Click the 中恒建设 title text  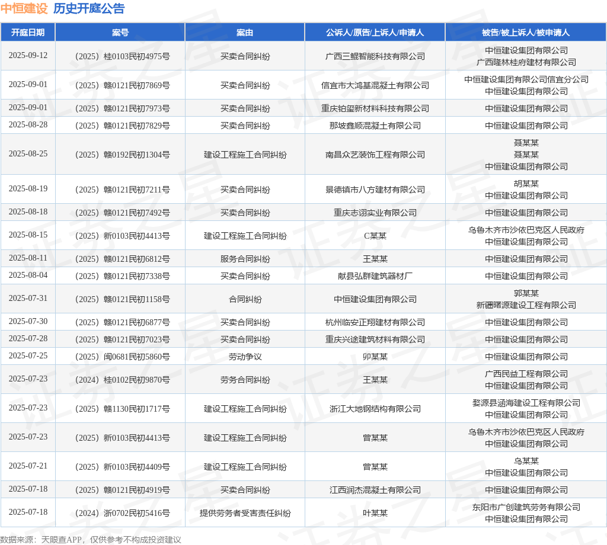24,8
